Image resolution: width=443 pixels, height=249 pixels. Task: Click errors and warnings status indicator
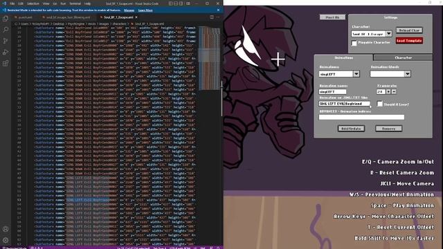pos(37,248)
